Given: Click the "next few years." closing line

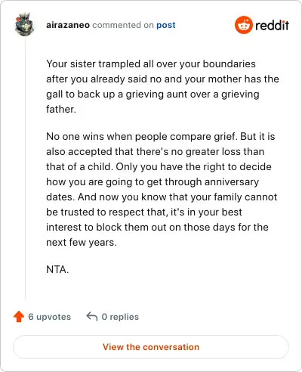Looking at the screenshot, I should point(82,243).
